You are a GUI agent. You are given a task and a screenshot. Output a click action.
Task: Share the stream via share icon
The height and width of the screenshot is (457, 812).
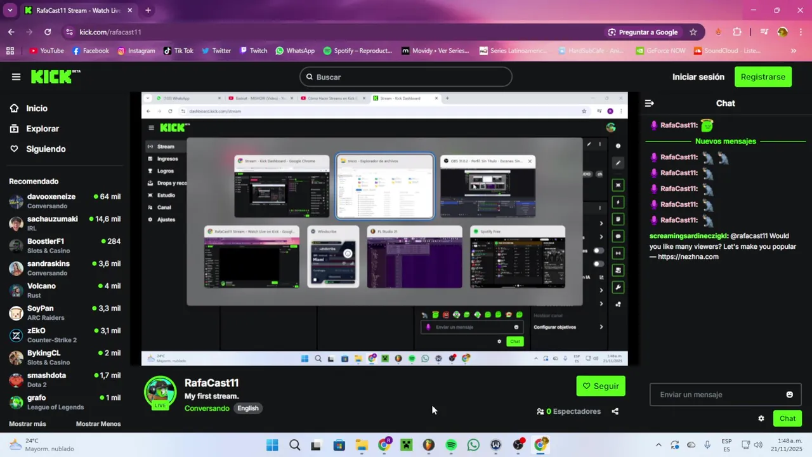615,411
